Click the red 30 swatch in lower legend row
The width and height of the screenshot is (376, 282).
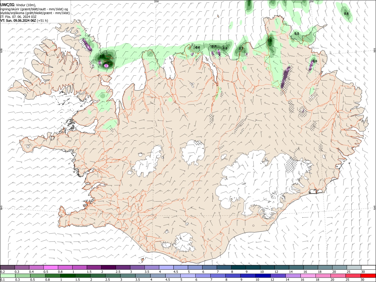tap(368, 276)
